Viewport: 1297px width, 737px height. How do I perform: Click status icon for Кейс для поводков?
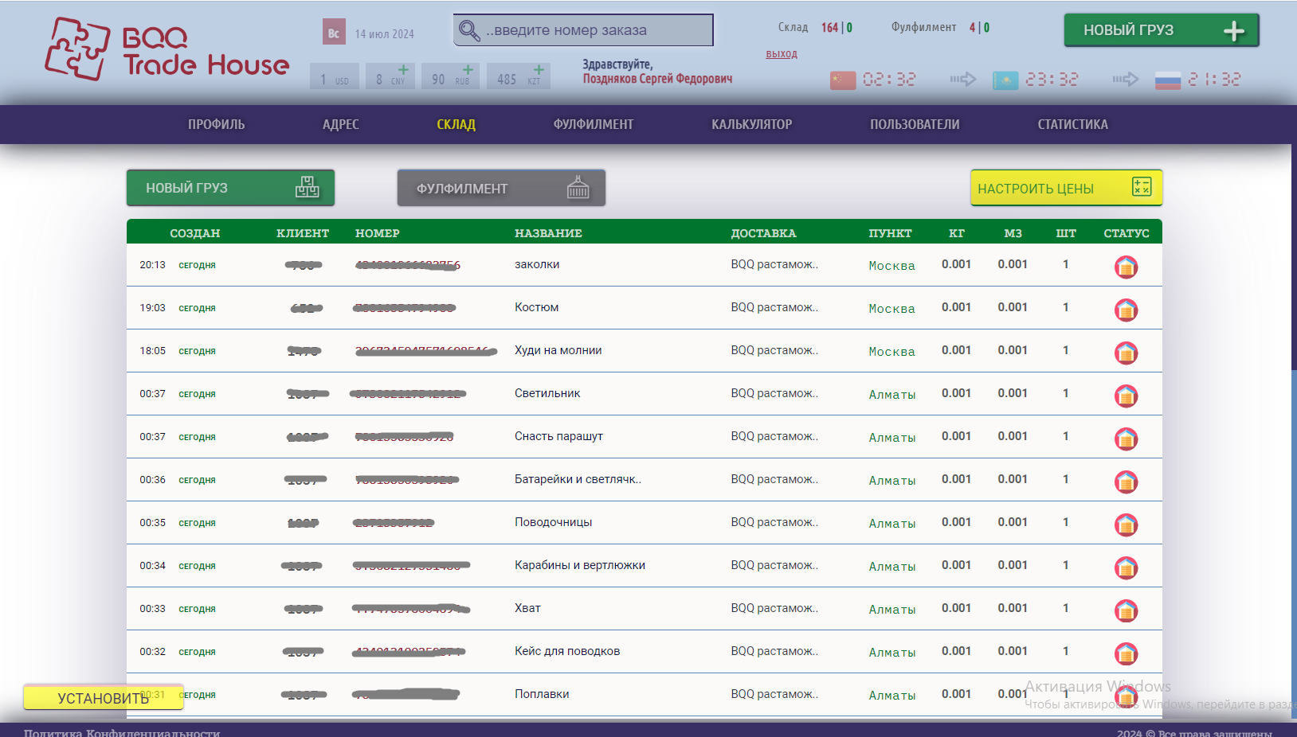1126,653
